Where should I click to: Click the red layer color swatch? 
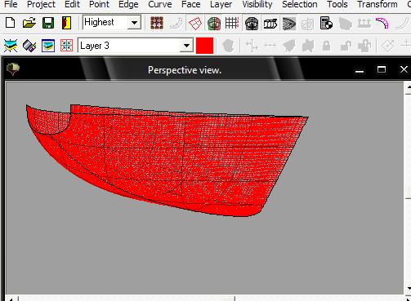(x=204, y=46)
